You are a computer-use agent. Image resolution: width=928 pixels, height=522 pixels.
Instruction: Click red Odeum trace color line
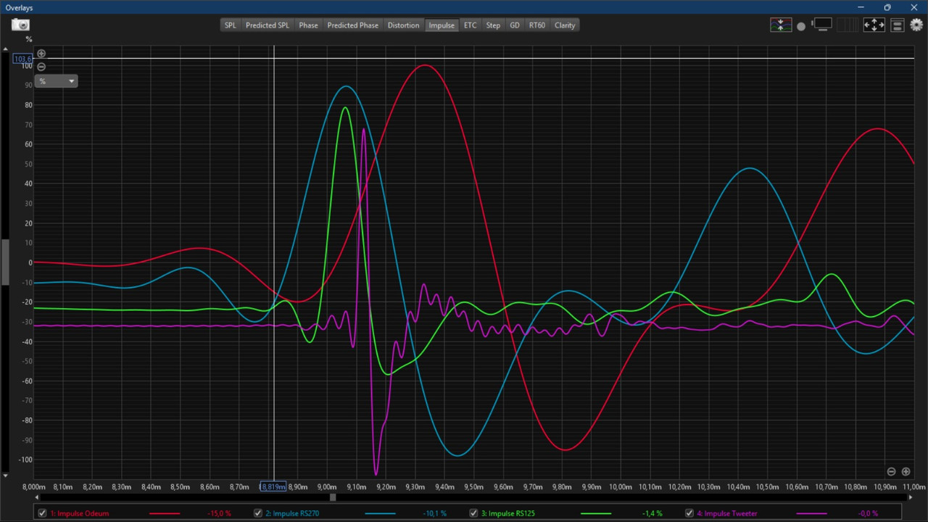[x=164, y=513]
